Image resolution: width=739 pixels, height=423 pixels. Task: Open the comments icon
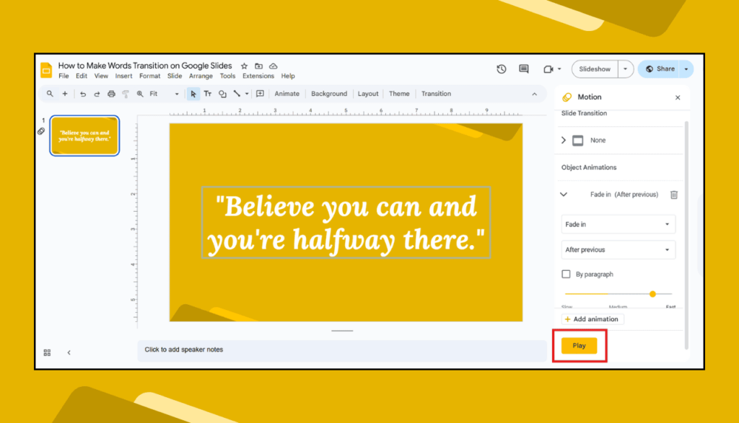[x=524, y=69]
